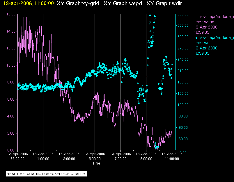Select the 'time : wspd' legend label
234x182 pixels.
coord(204,22)
